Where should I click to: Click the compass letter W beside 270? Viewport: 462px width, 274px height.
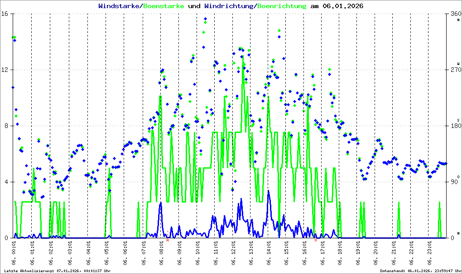(x=458, y=64)
